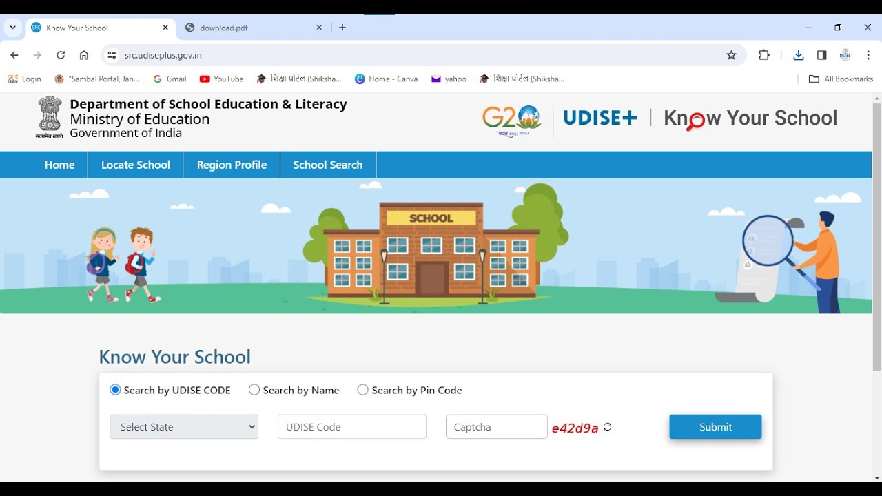Open the Select State dropdown

[184, 427]
